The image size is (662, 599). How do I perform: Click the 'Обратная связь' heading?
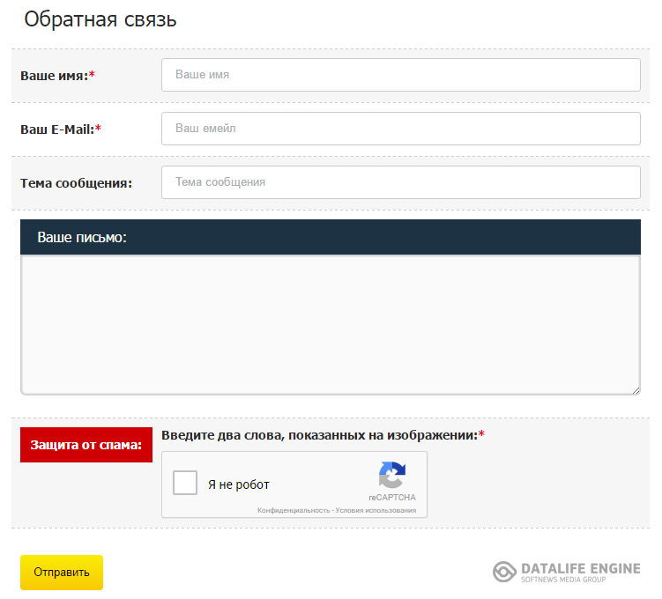pos(100,19)
